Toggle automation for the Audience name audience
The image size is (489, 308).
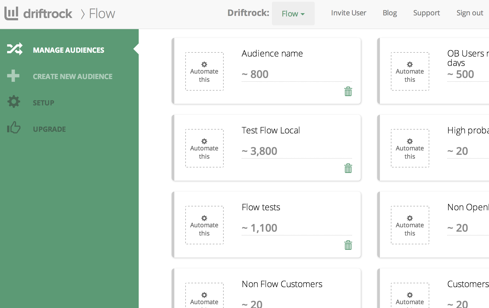204,71
